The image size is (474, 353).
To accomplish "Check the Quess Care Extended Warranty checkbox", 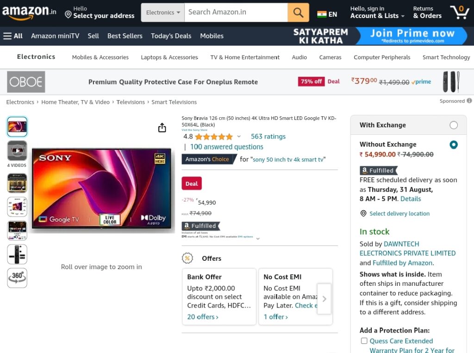I will pos(364,341).
